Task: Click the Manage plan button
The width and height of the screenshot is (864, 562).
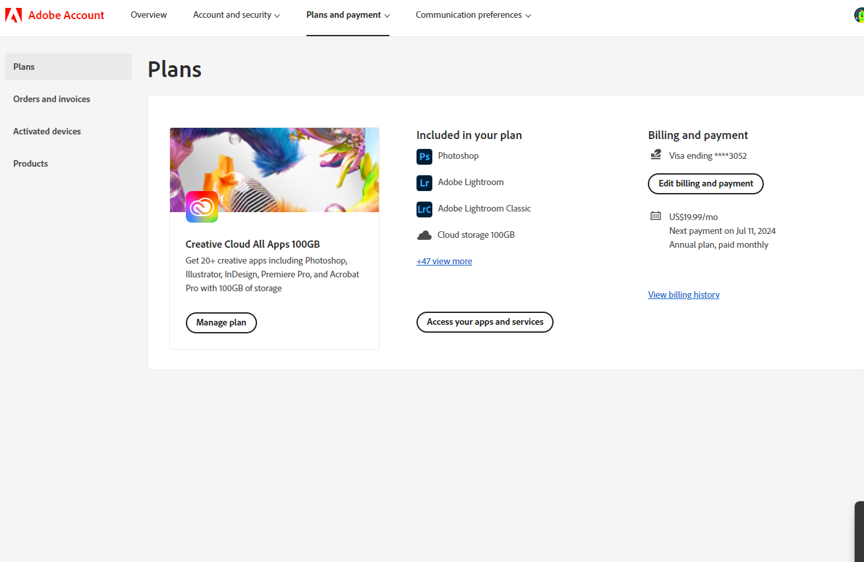Action: coord(221,323)
